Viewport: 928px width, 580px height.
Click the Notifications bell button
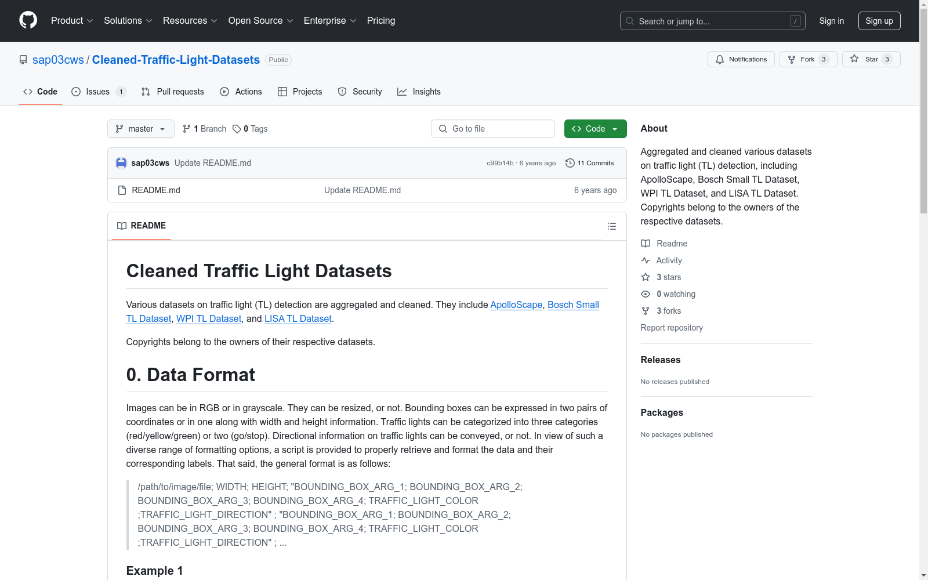click(741, 59)
